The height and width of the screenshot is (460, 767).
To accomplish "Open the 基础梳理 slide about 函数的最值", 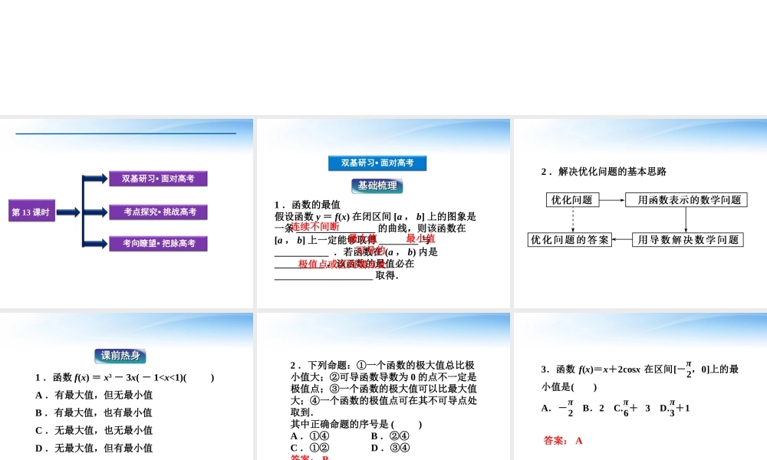I will point(383,213).
